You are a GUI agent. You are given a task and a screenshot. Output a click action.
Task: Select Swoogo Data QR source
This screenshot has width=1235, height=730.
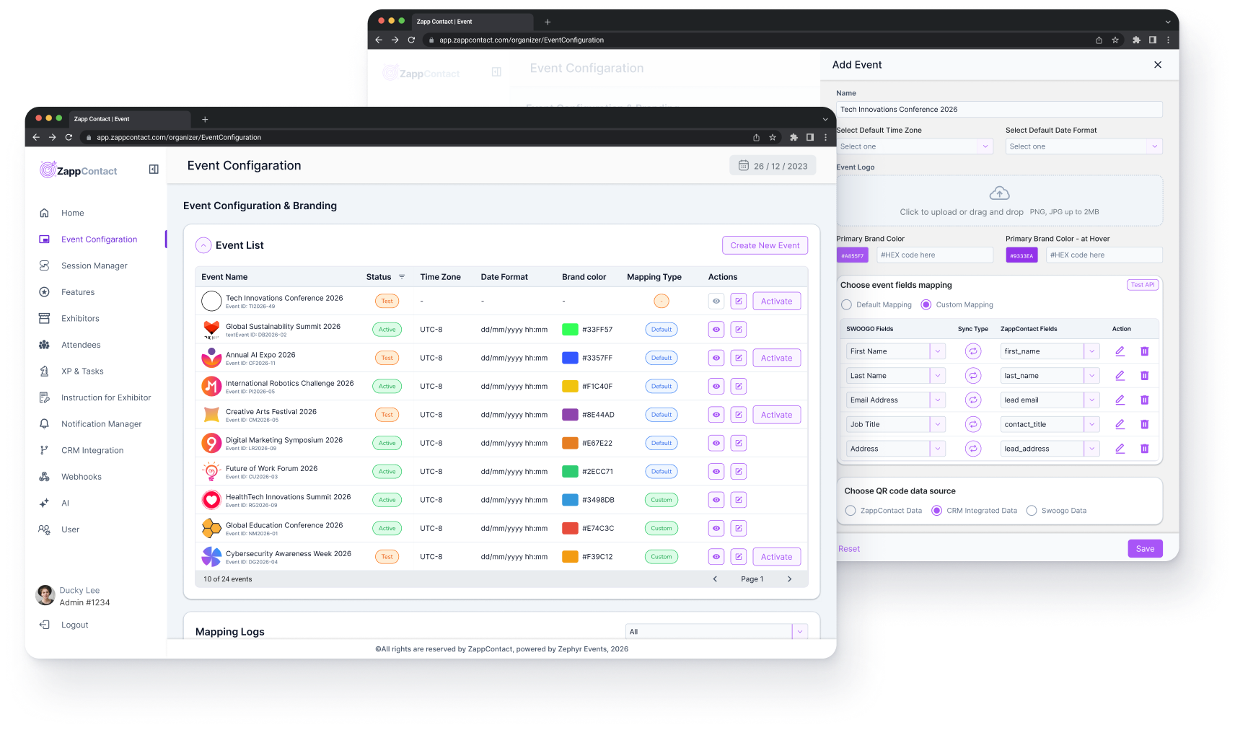1032,511
